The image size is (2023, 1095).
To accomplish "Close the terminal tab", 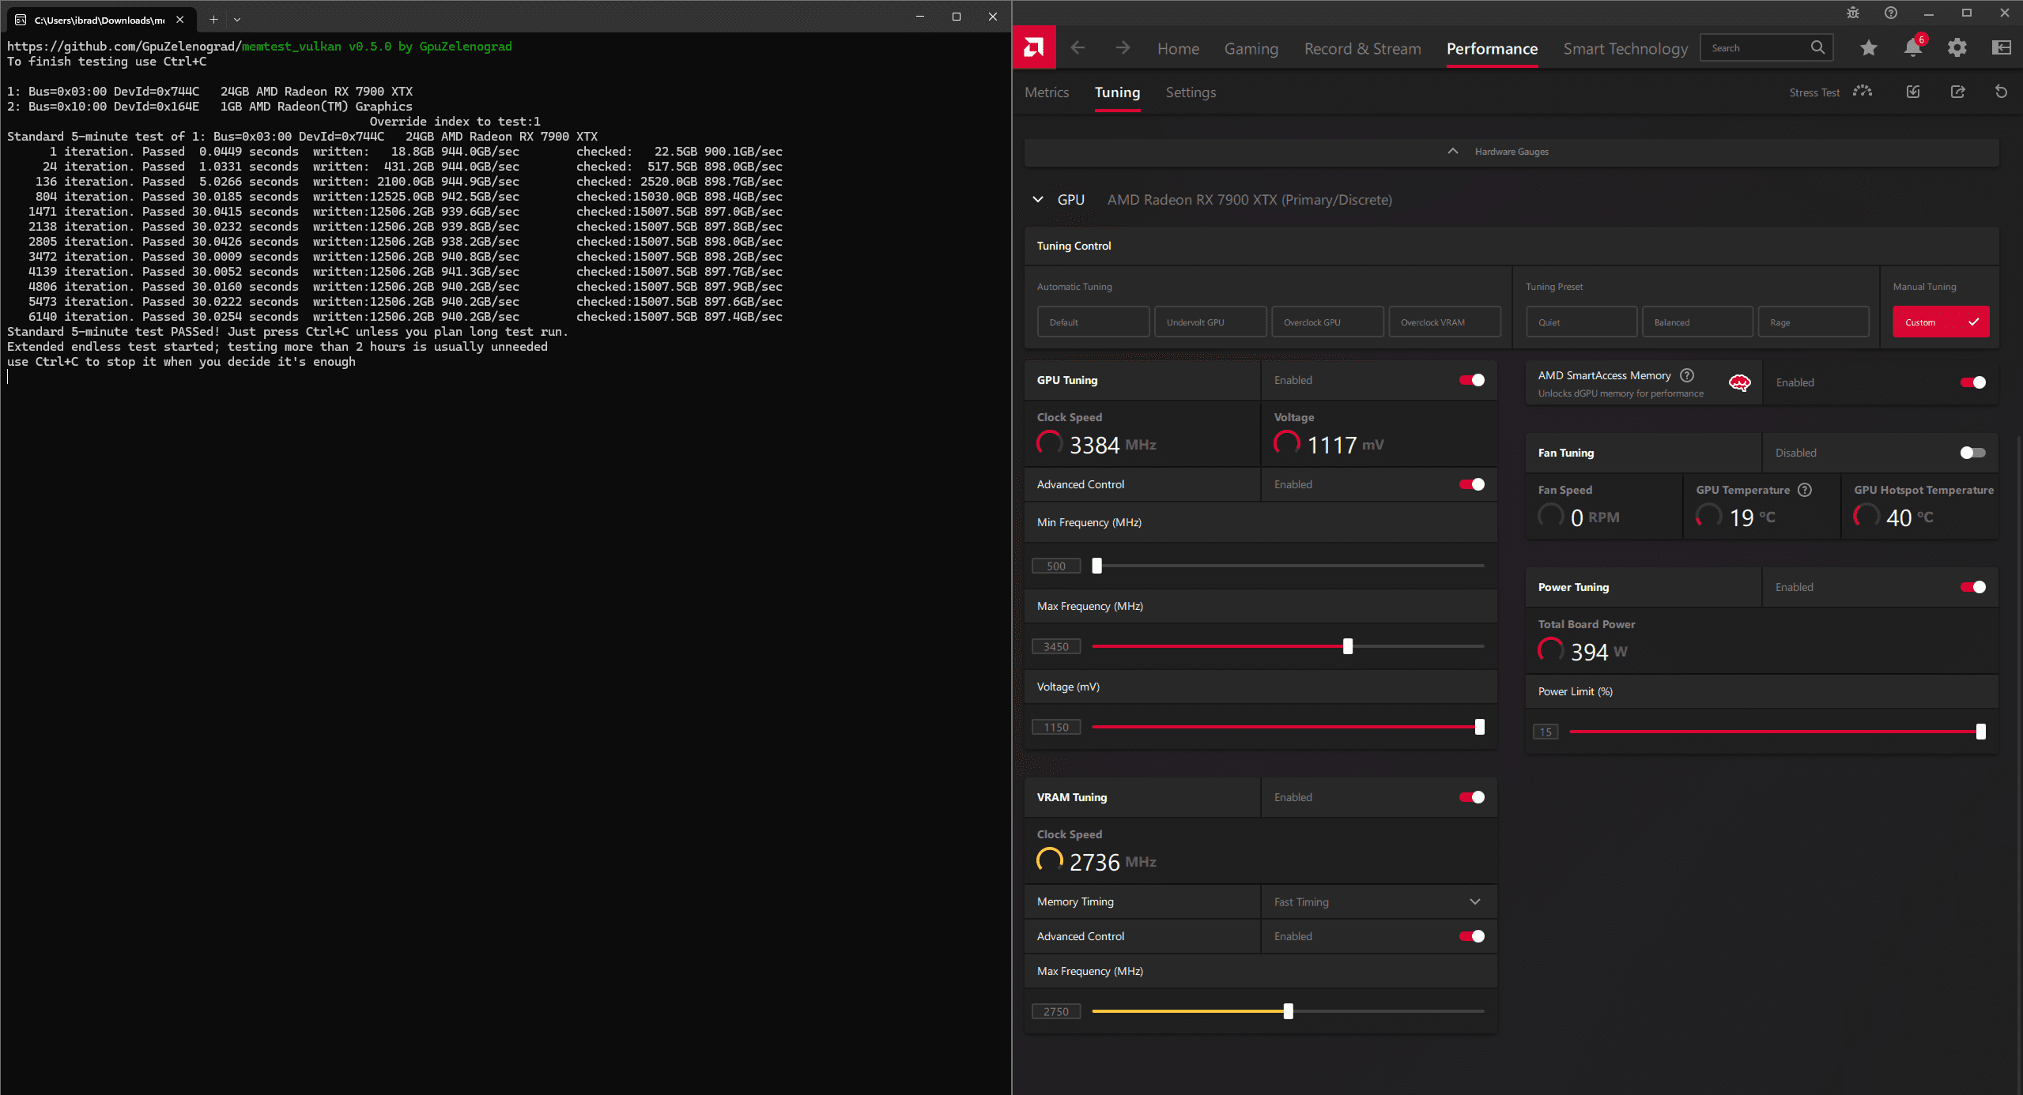I will (179, 20).
